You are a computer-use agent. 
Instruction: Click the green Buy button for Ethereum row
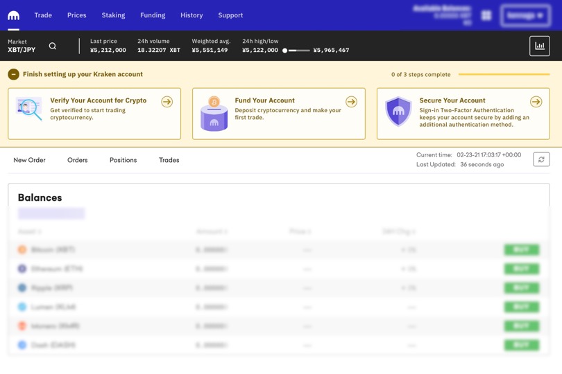(522, 269)
